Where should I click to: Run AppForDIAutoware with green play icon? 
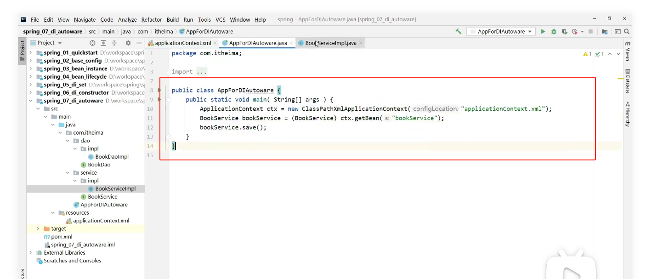pyautogui.click(x=543, y=32)
